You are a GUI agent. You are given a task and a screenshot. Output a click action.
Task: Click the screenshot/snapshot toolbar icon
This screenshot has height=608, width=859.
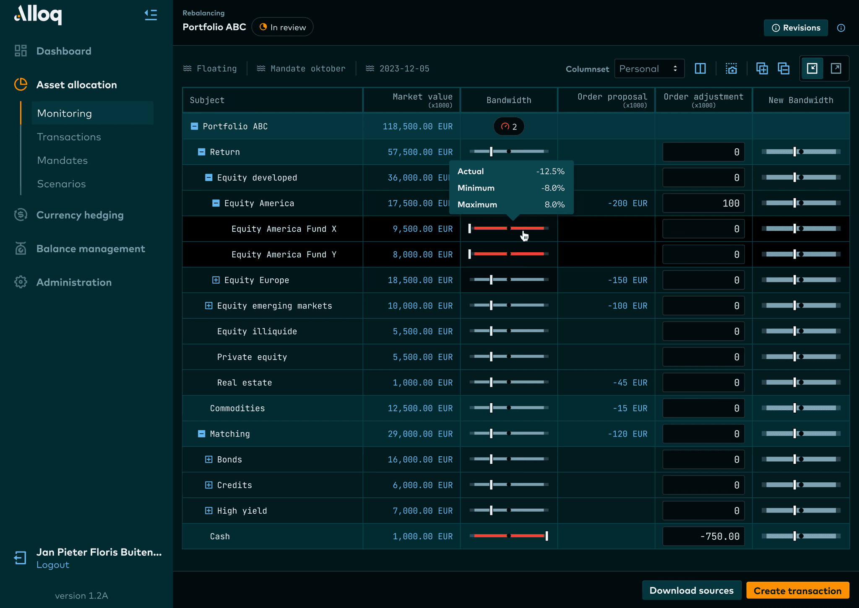point(731,68)
